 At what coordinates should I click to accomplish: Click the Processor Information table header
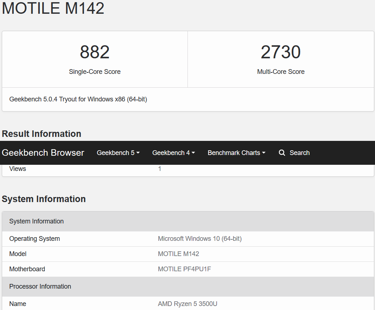coord(188,286)
